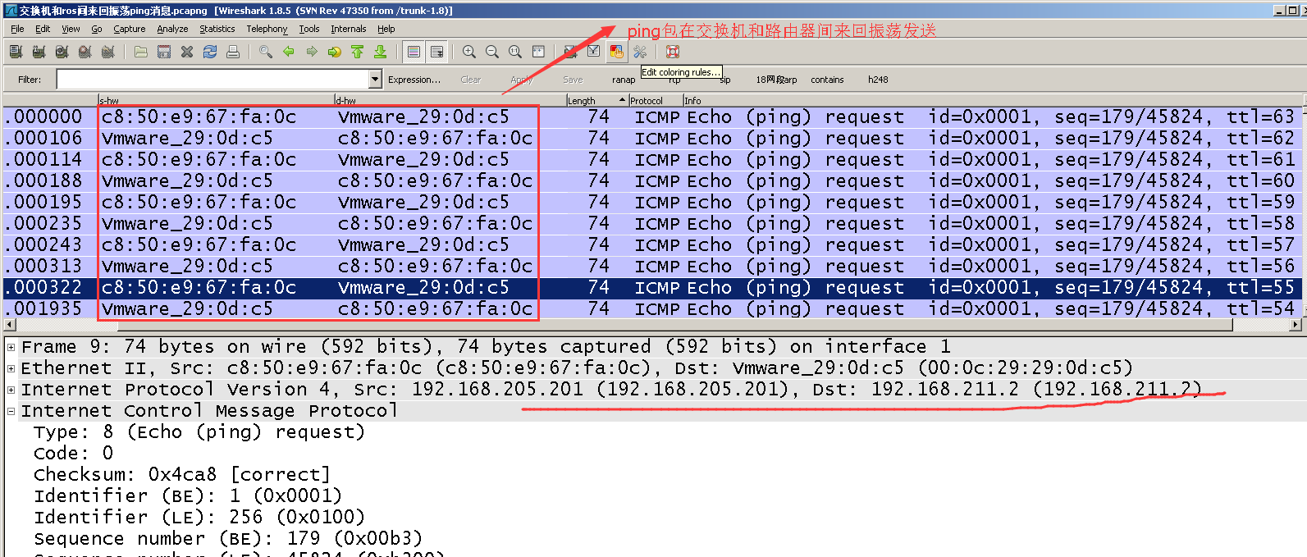Open the Statistics menu
Viewport: 1307px width, 557px height.
(x=217, y=29)
